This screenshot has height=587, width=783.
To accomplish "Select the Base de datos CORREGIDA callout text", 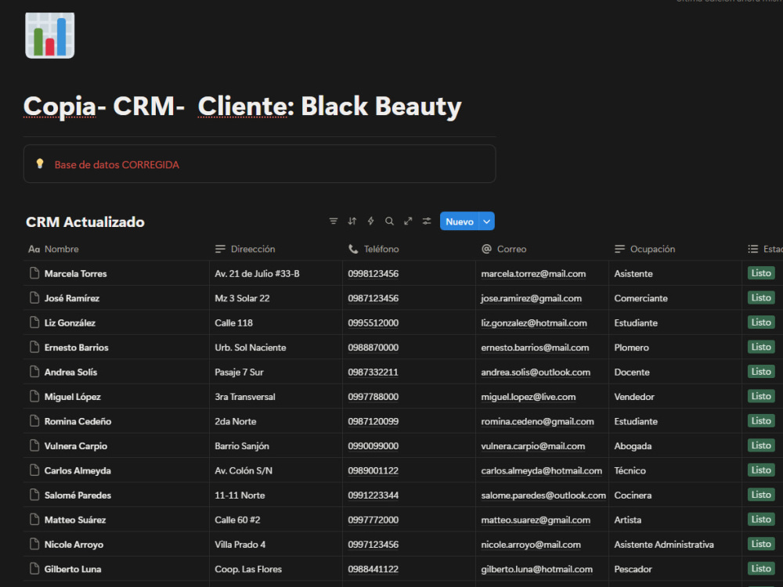I will tap(117, 164).
